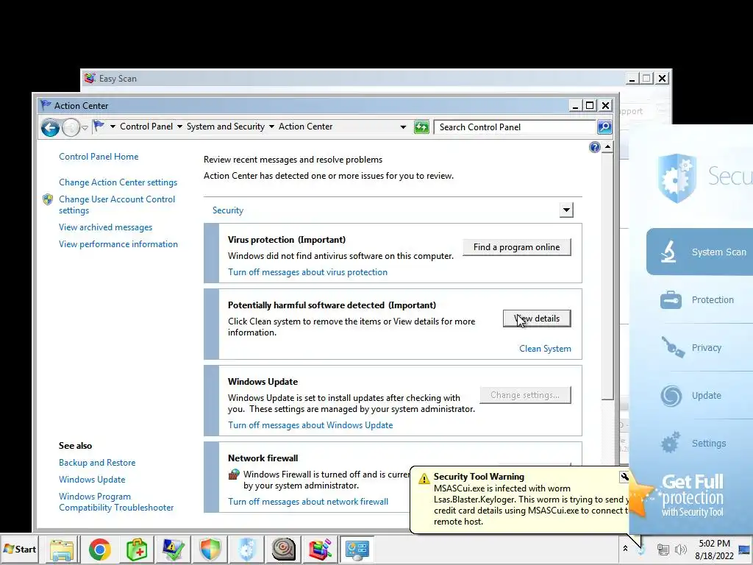The width and height of the screenshot is (753, 565).
Task: Click the Security Tool shield logo
Action: [x=677, y=179]
